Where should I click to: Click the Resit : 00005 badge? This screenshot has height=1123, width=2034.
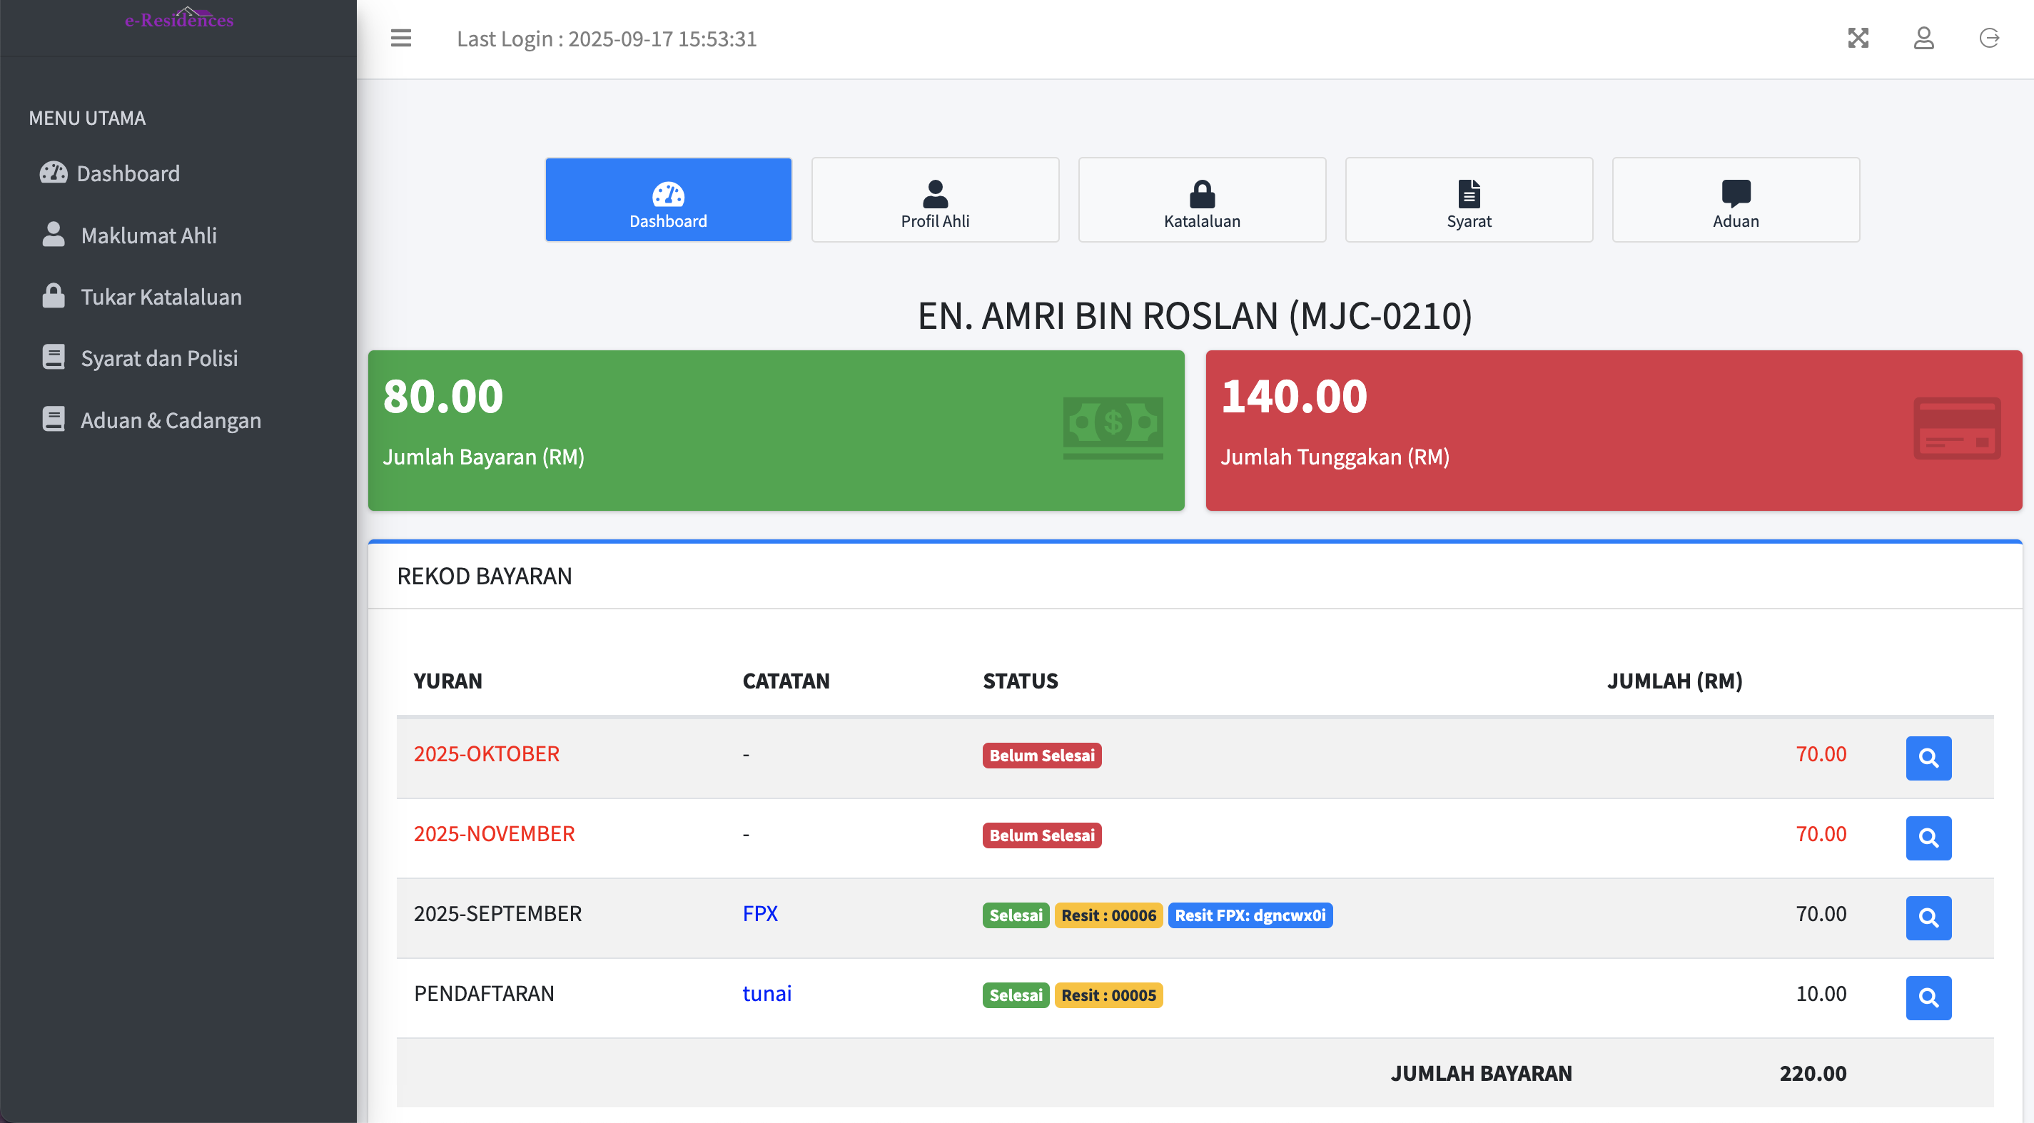coord(1108,995)
